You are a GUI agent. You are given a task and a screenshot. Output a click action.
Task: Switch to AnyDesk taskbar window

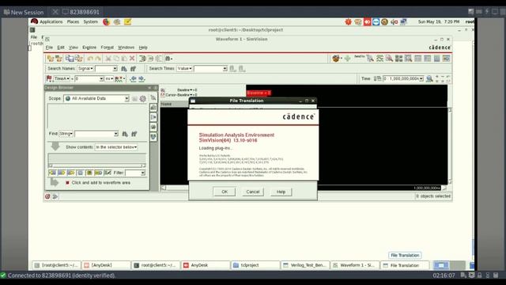205,265
